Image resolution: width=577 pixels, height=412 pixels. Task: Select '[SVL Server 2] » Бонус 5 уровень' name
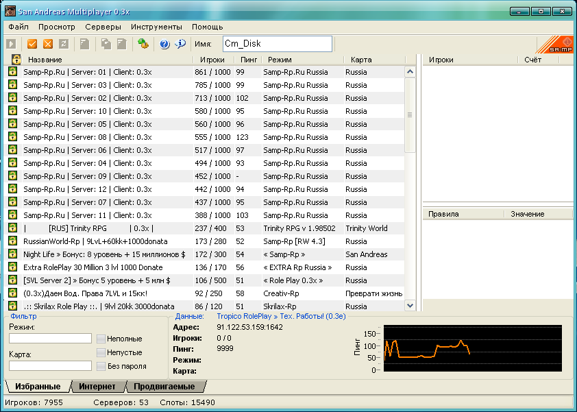pos(97,280)
